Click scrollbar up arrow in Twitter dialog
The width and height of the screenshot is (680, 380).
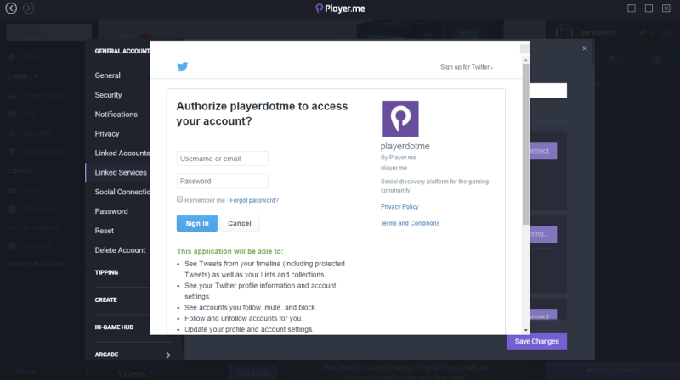525,60
